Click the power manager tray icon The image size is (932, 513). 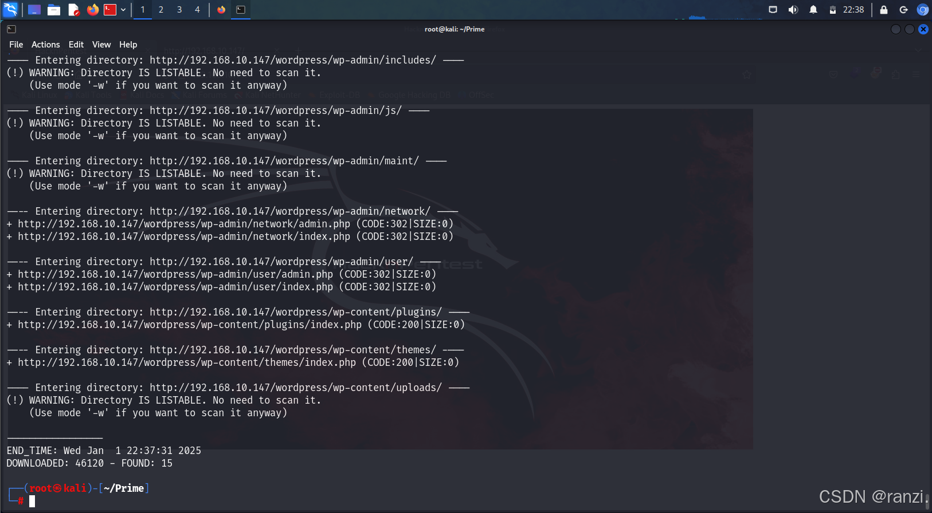833,10
